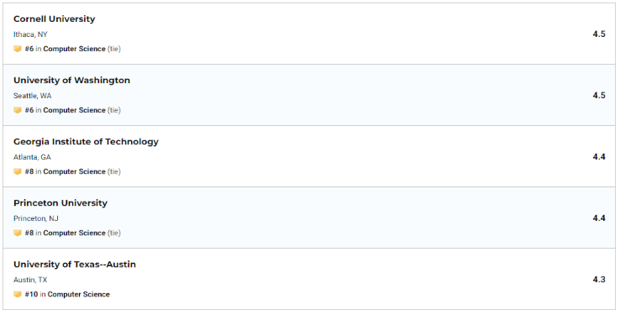Screen dimensions: 620x315
Task: Open the Princeton University link
Action: (x=60, y=202)
